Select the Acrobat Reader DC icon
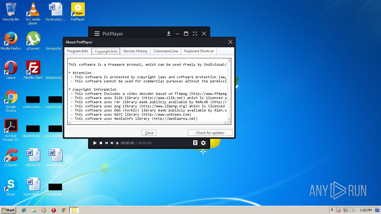This screenshot has width=381, height=214. pyautogui.click(x=11, y=130)
